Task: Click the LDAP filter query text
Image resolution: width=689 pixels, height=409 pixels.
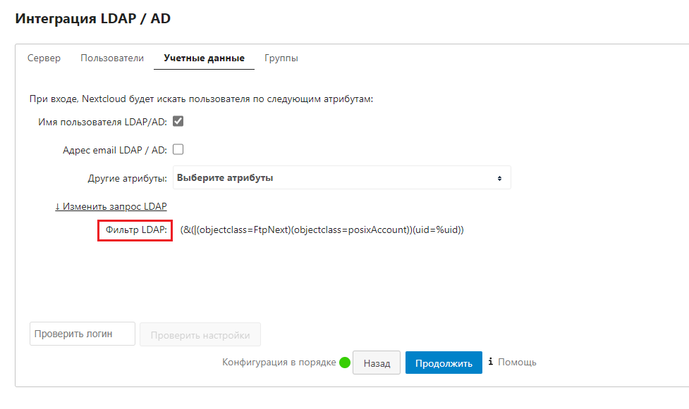Action: point(322,230)
